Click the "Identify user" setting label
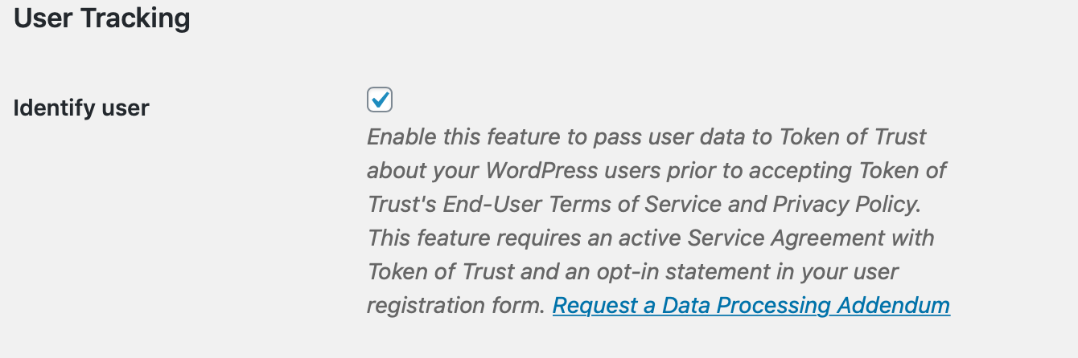This screenshot has width=1078, height=358. pos(81,108)
